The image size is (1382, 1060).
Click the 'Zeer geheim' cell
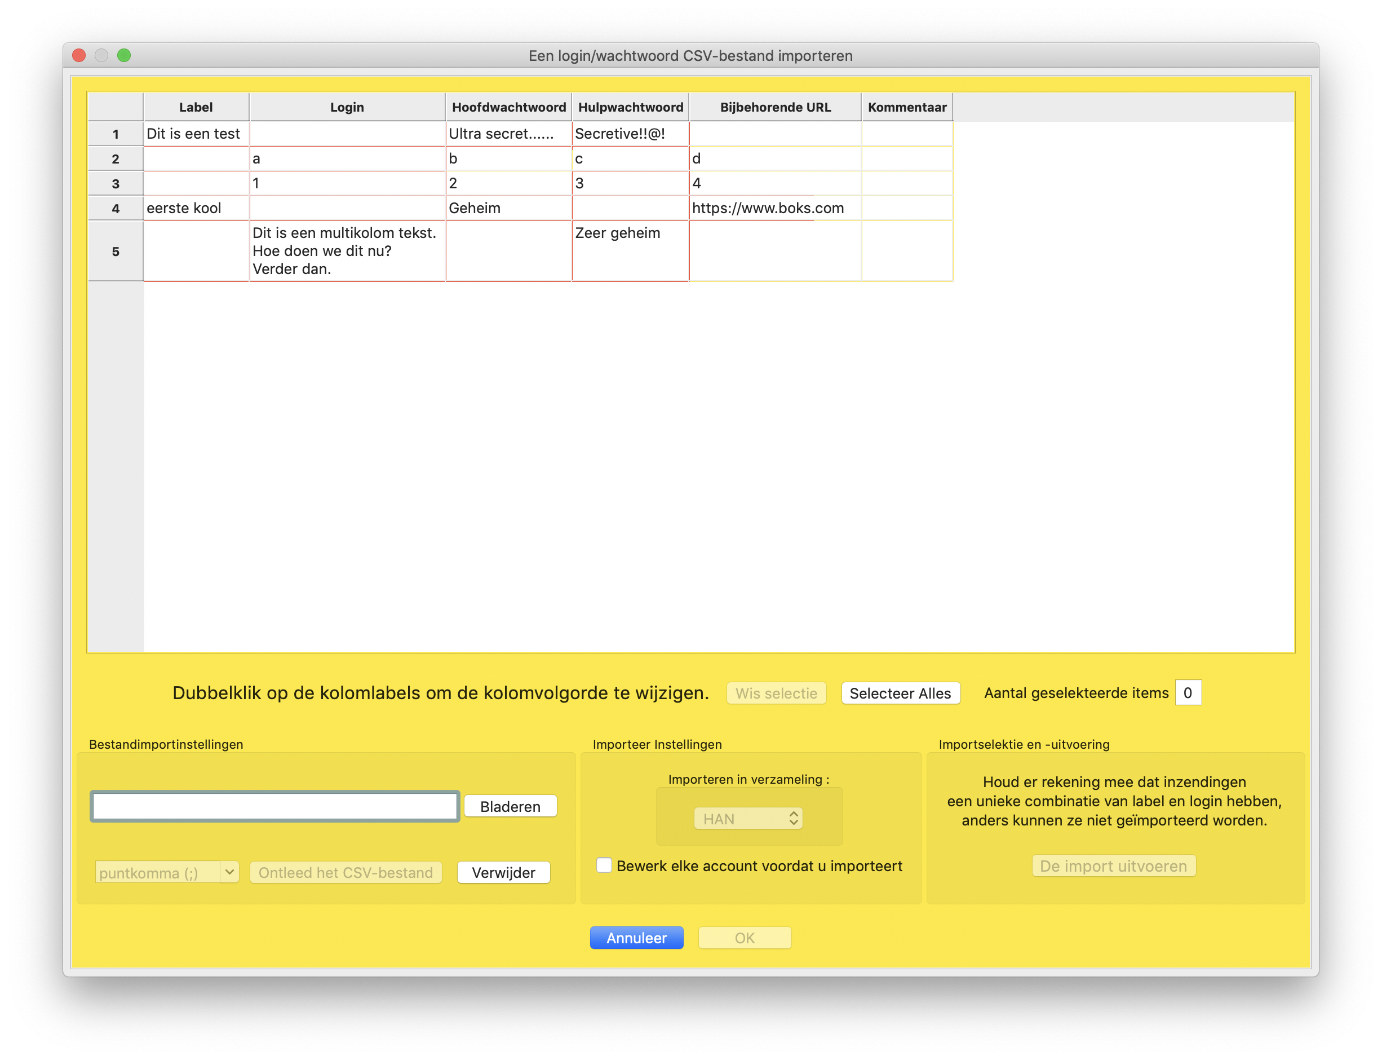pos(630,251)
